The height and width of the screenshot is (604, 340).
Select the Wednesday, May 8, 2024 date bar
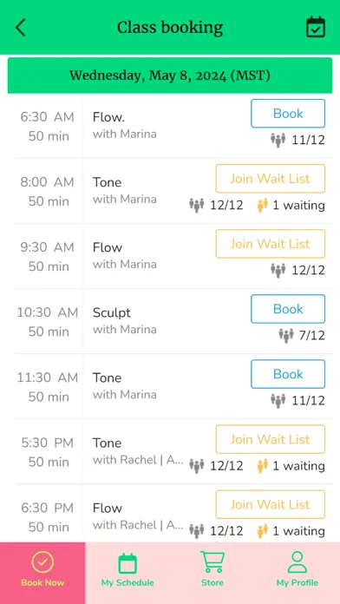point(170,75)
